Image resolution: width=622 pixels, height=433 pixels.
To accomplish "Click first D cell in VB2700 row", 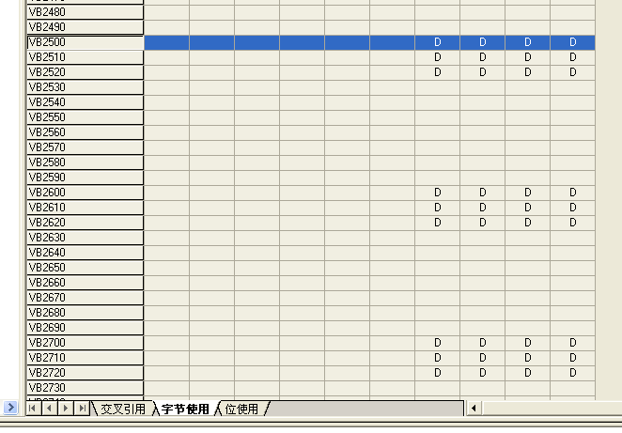I will 438,343.
